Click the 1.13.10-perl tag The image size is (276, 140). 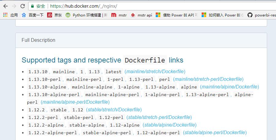tap(45, 80)
